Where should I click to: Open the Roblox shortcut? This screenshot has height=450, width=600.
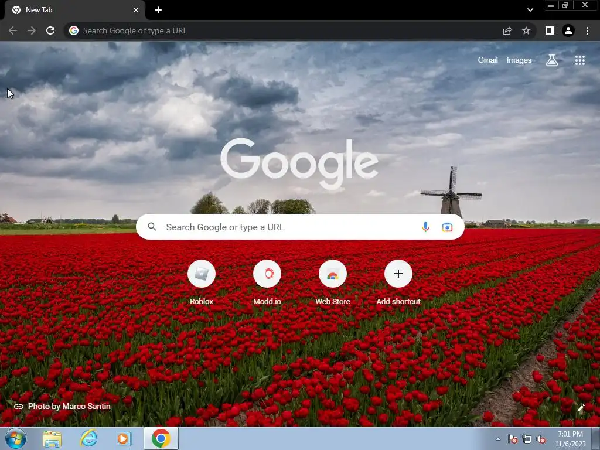pyautogui.click(x=202, y=282)
